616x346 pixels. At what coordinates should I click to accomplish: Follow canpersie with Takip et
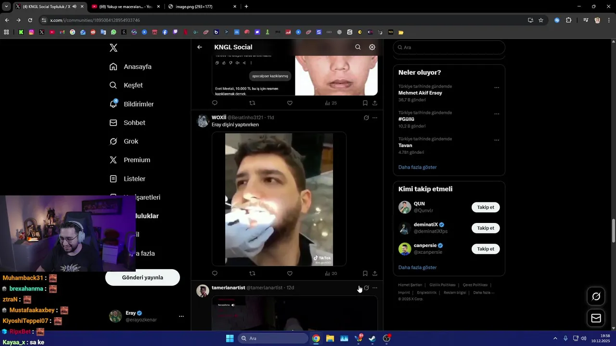click(x=486, y=249)
